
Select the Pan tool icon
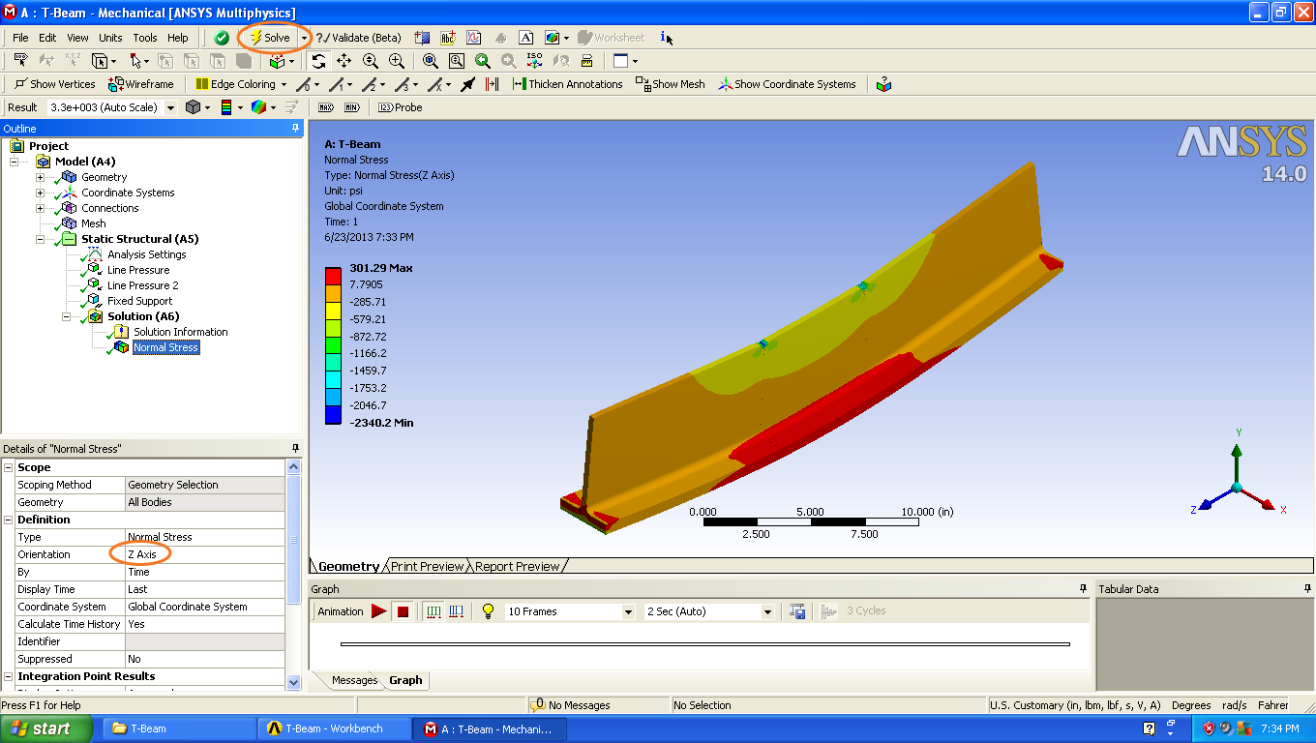344,61
